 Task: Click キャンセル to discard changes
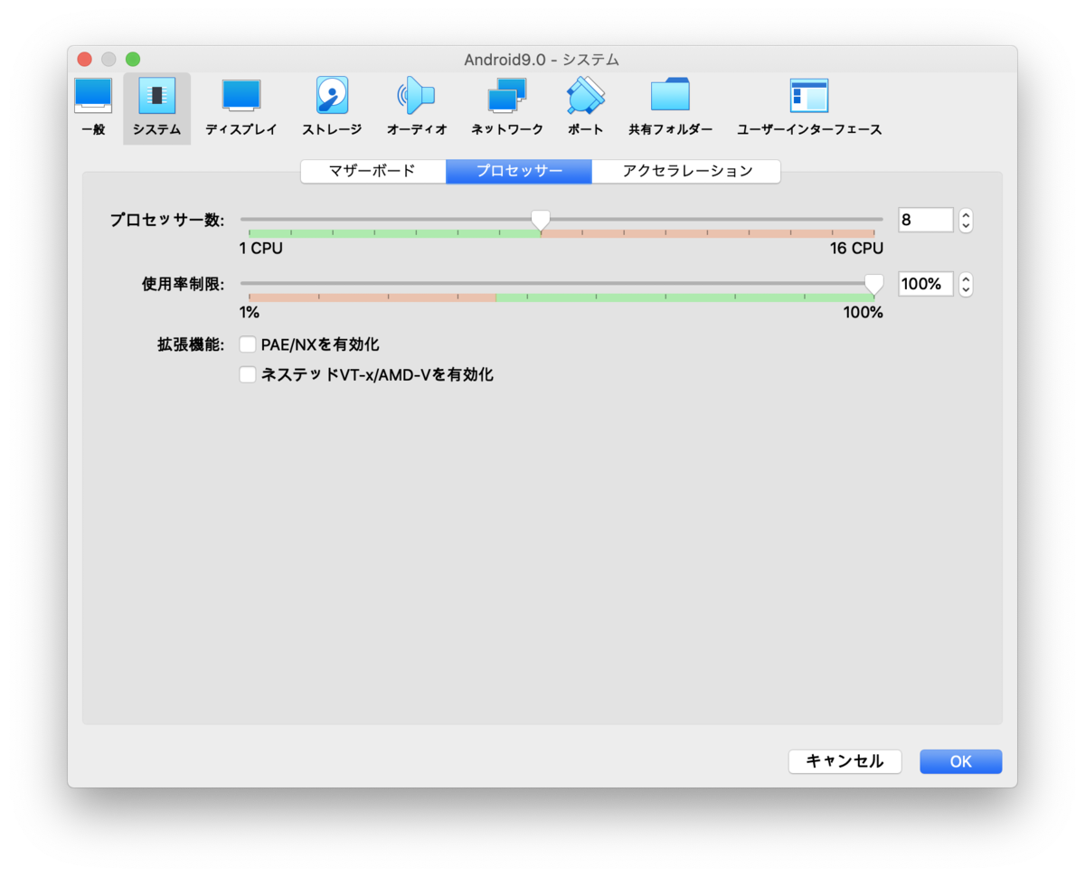[844, 761]
